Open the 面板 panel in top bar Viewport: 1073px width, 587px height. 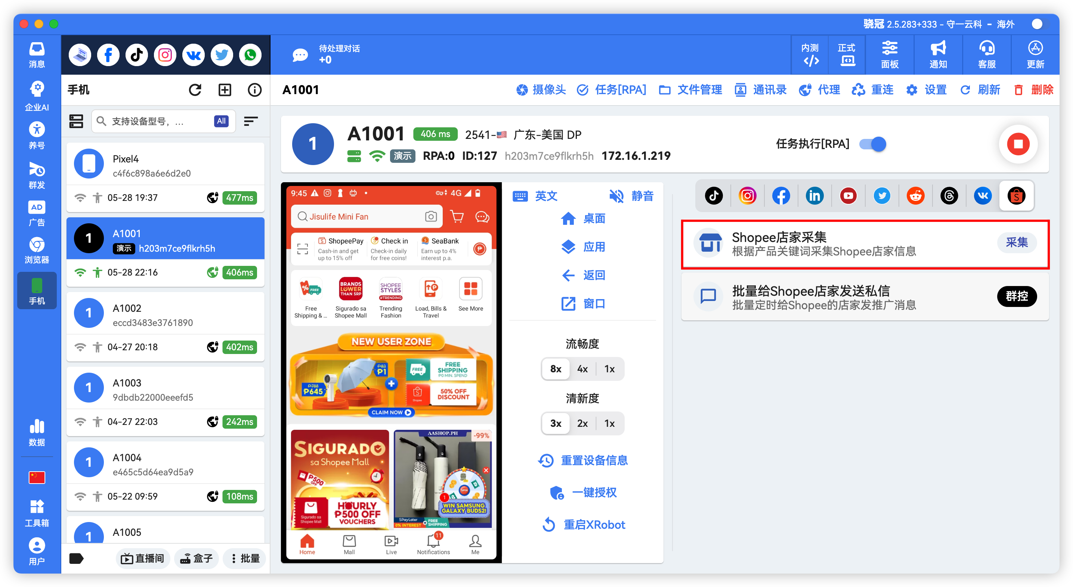click(890, 55)
